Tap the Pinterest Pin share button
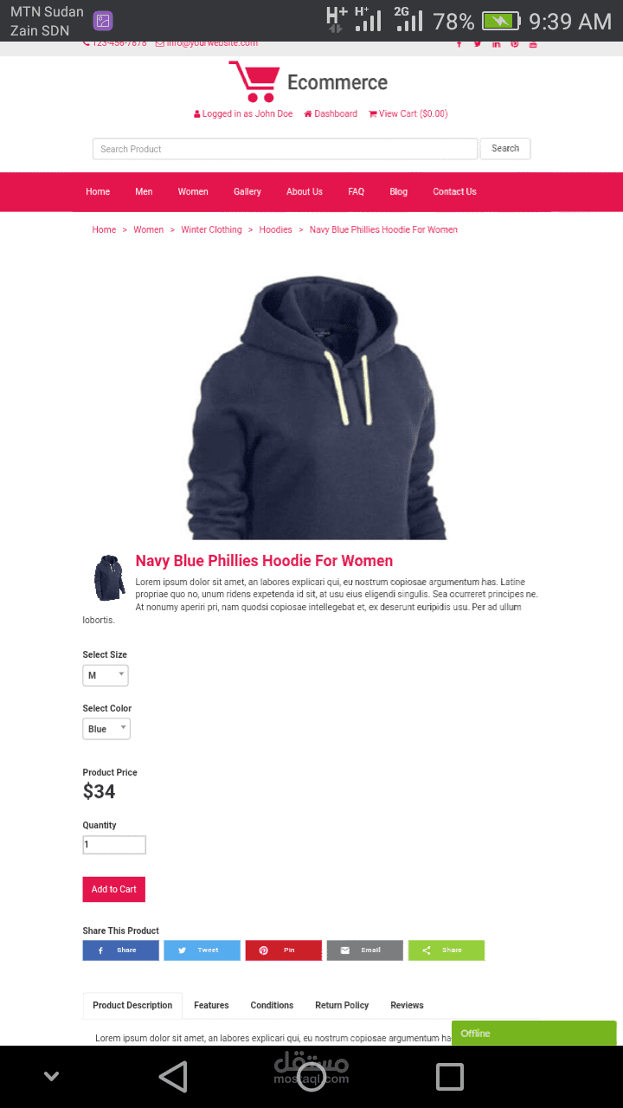This screenshot has width=623, height=1108. tap(283, 950)
